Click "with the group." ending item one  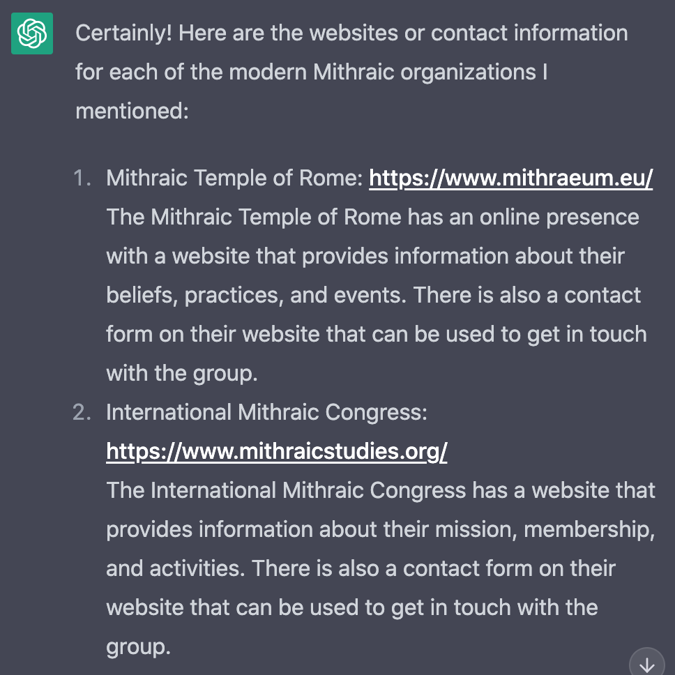(x=182, y=373)
